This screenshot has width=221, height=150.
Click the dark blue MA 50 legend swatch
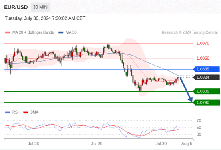click(x=61, y=32)
